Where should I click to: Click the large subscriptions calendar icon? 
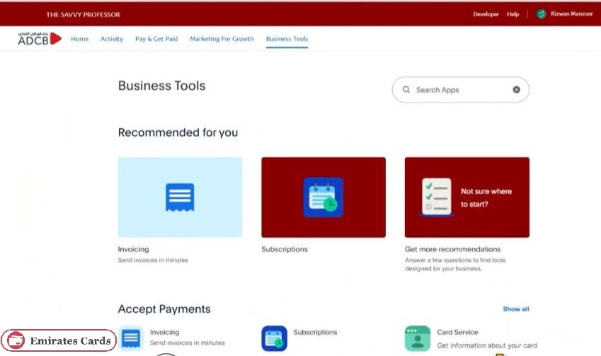click(x=324, y=197)
